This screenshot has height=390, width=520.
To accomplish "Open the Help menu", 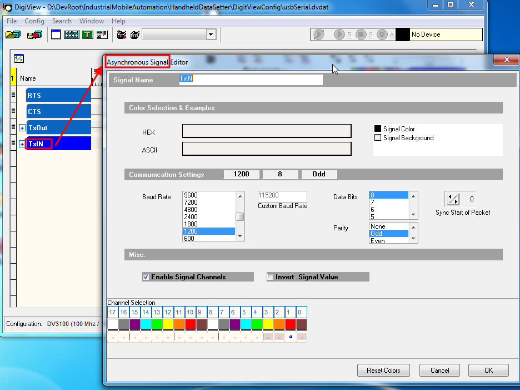I will point(118,21).
